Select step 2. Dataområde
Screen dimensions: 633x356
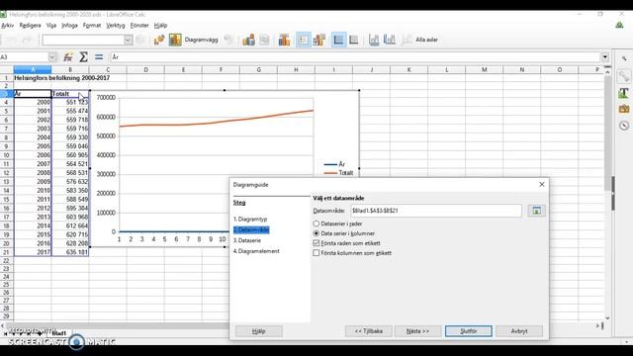tap(251, 229)
